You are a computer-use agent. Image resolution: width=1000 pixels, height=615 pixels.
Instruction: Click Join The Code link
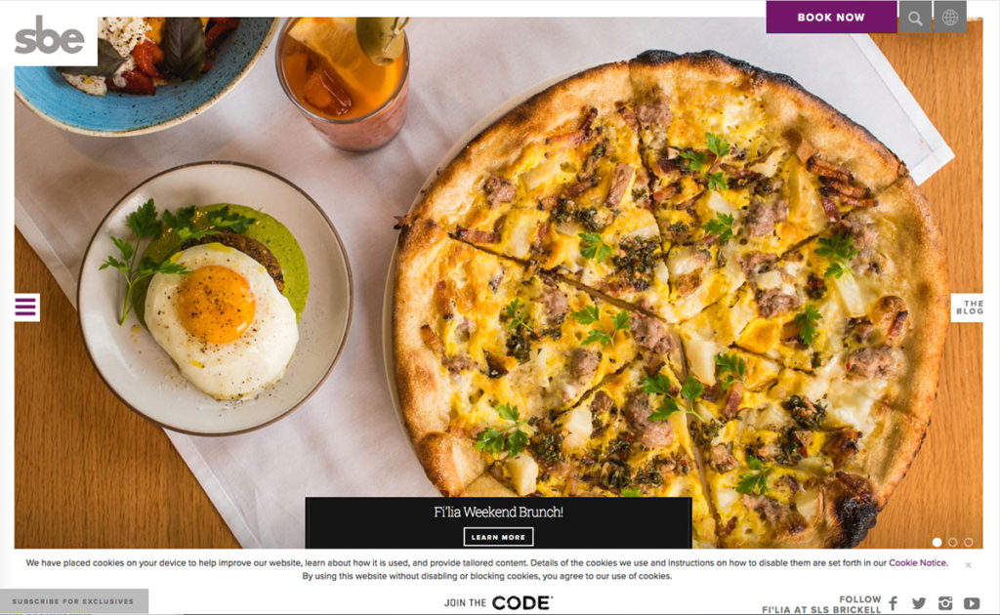click(x=499, y=603)
